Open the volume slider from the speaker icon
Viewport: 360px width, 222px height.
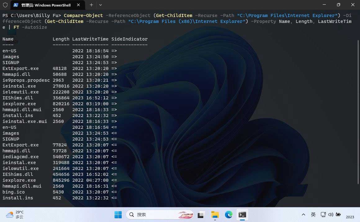click(331, 214)
